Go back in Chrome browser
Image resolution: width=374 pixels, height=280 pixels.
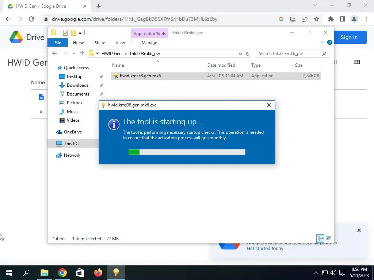(8, 19)
